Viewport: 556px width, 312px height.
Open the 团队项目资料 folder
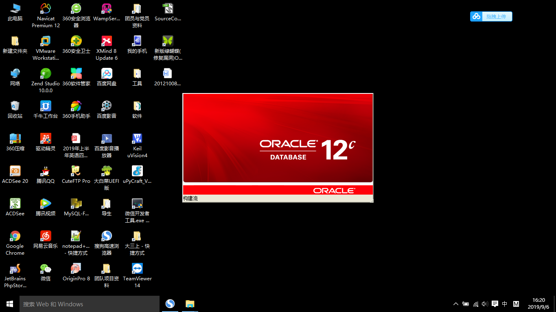click(107, 275)
